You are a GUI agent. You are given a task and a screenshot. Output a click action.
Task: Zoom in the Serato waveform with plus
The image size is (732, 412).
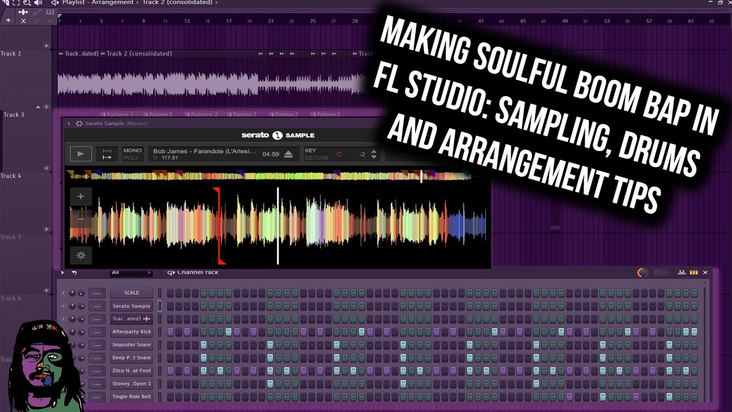tap(81, 196)
